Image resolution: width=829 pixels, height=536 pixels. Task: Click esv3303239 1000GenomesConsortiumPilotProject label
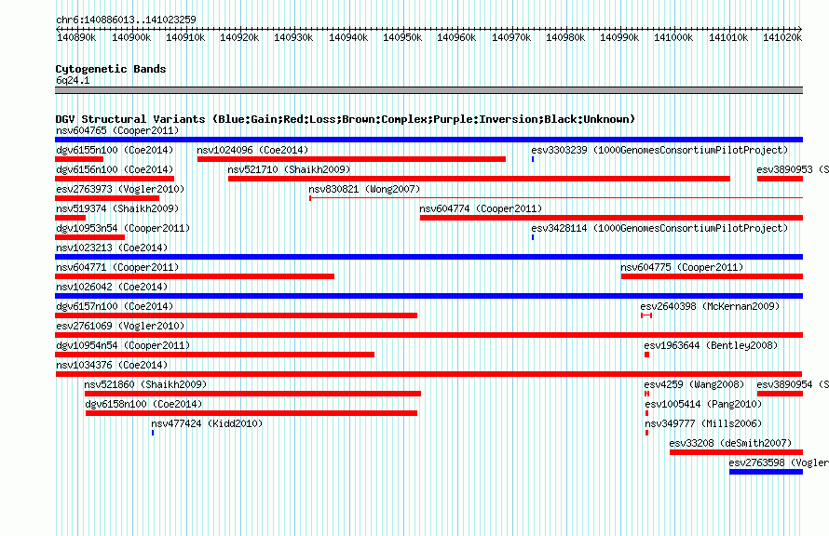coord(659,150)
